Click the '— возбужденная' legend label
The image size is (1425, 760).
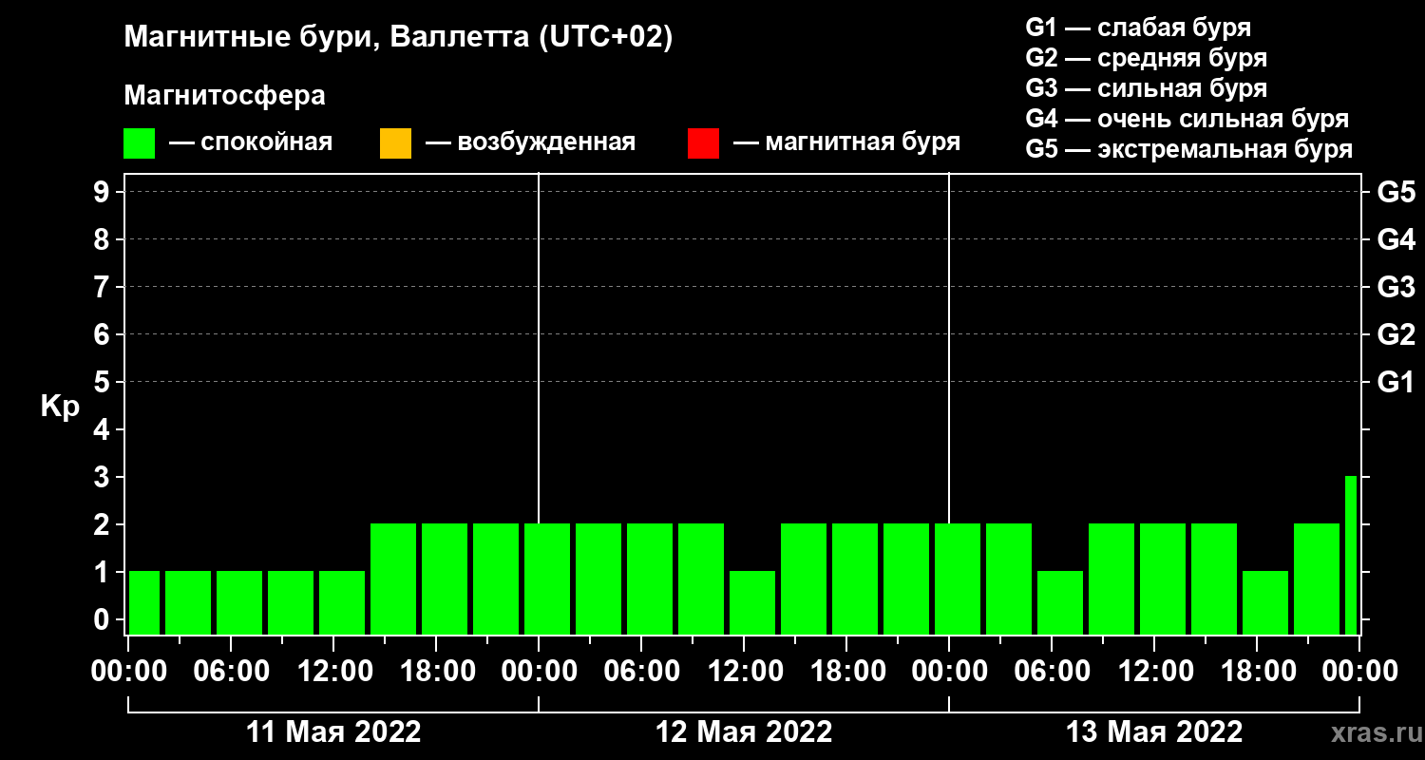530,142
